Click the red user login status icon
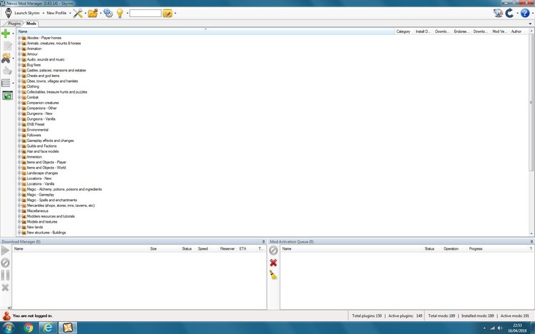This screenshot has height=334, width=535. pyautogui.click(x=6, y=316)
